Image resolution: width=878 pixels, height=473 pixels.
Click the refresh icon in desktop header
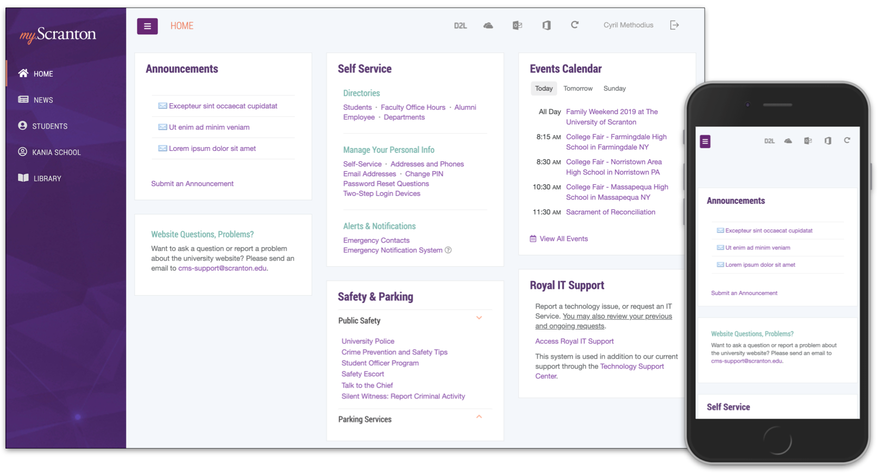tap(575, 25)
